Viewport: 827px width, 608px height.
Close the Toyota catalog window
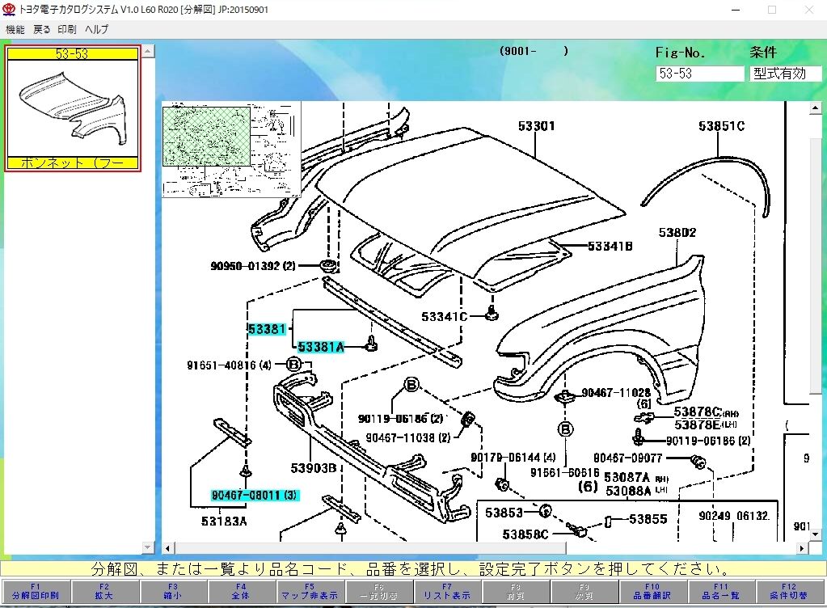coord(808,10)
